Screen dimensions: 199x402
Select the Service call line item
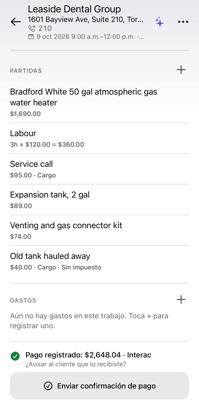tap(99, 169)
